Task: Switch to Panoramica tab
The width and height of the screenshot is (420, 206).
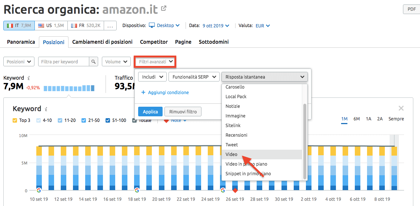Action: pos(21,42)
